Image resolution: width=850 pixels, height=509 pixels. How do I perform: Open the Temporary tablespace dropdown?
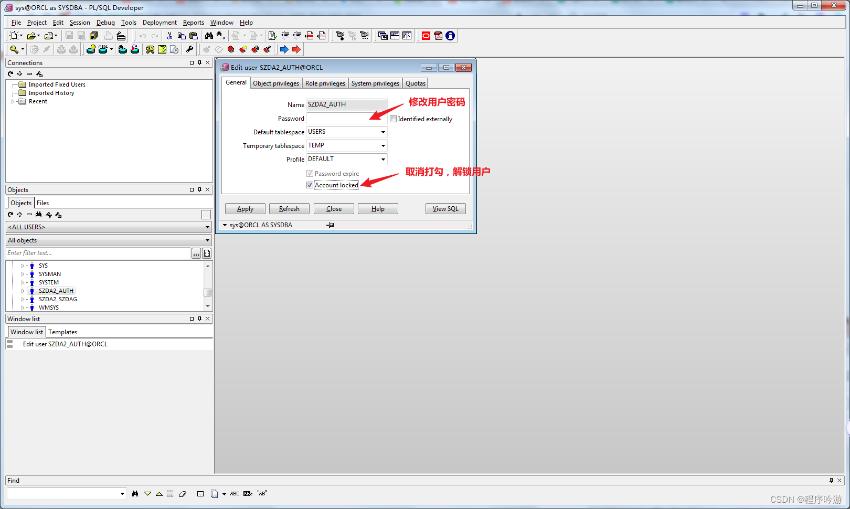pyautogui.click(x=383, y=146)
